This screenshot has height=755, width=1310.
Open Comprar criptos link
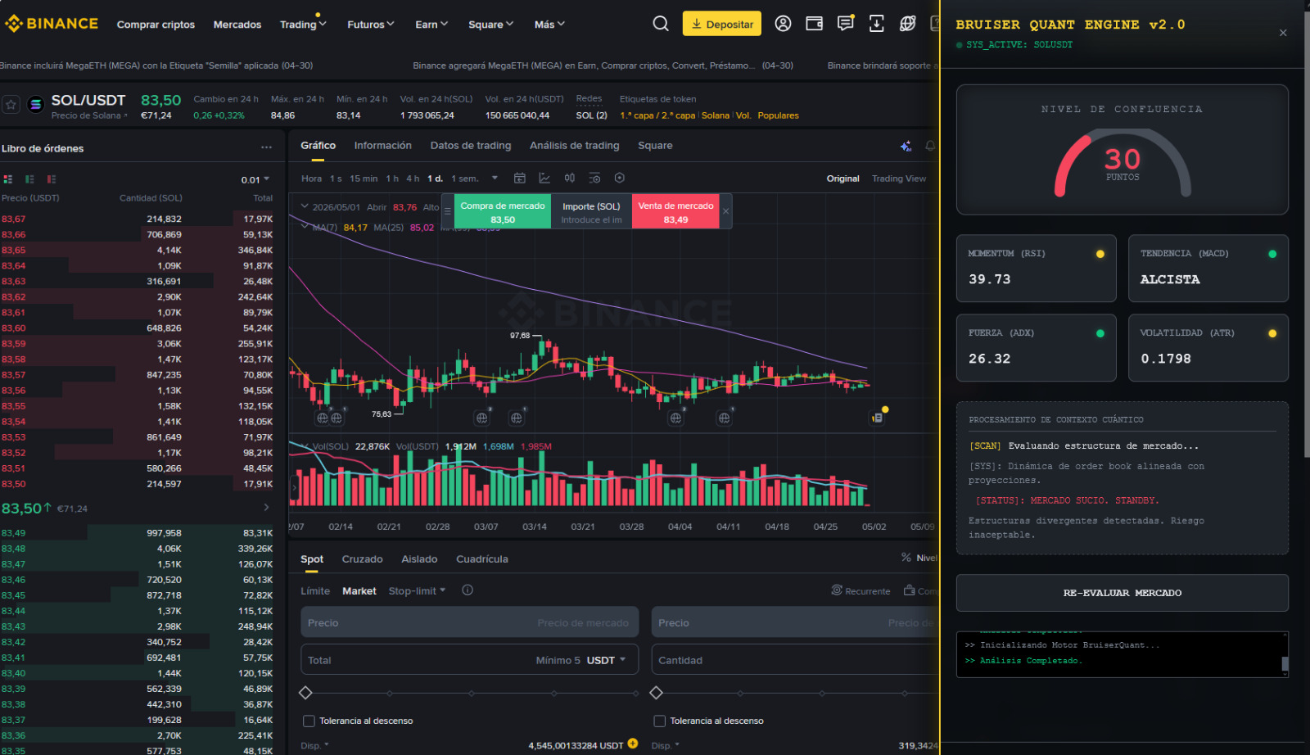[156, 25]
